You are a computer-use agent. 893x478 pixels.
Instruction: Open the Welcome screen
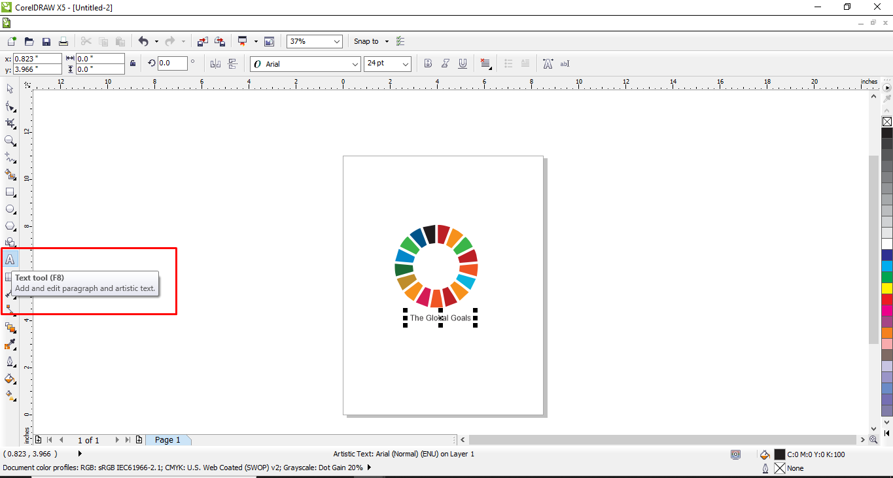click(x=269, y=41)
